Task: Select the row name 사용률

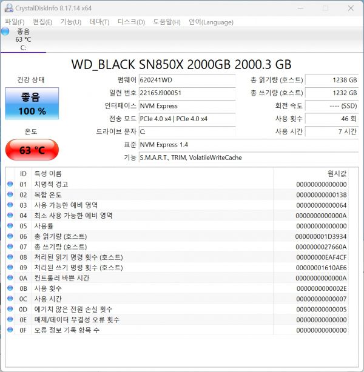Action: [x=44, y=226]
